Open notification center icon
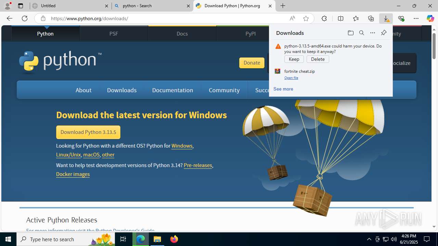 coord(427,239)
